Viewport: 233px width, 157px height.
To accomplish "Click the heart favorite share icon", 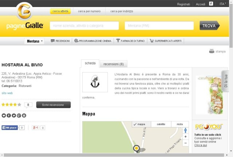I will tap(4, 115).
